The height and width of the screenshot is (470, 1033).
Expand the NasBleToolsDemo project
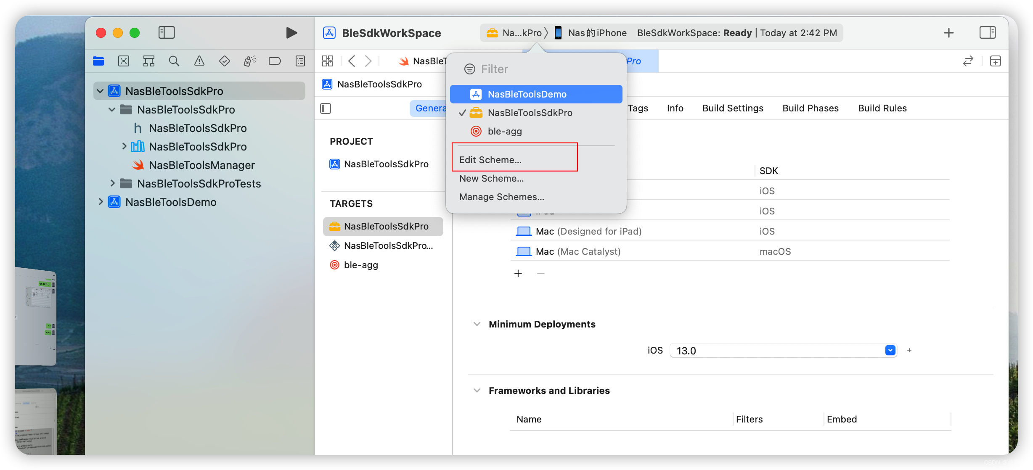[101, 202]
